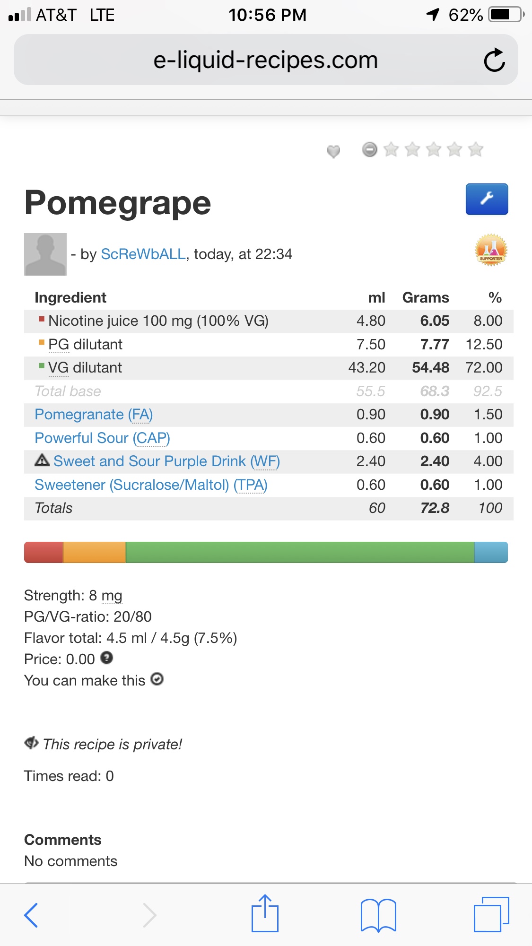Open Sweet and Sour Purple Drink (WF)

(x=166, y=461)
